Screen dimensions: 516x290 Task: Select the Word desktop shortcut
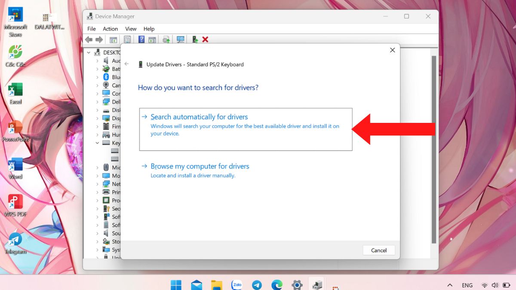(15, 168)
